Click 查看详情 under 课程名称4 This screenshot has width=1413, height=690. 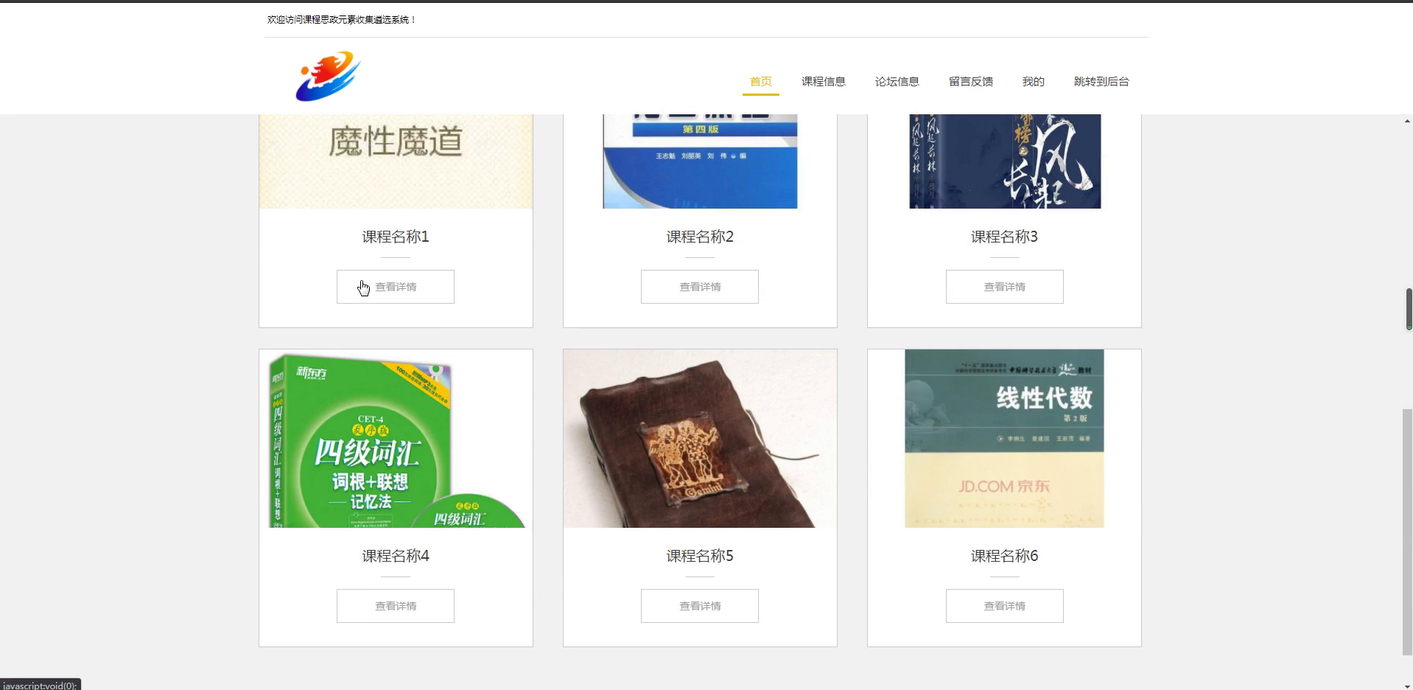point(396,606)
